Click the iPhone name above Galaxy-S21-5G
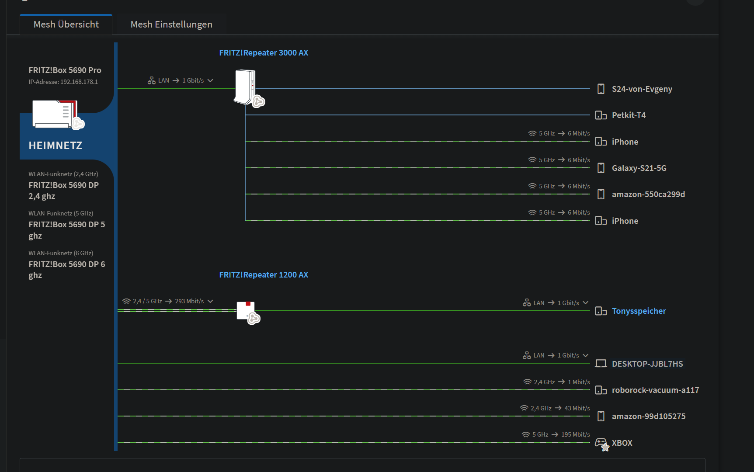The image size is (754, 472). [625, 142]
